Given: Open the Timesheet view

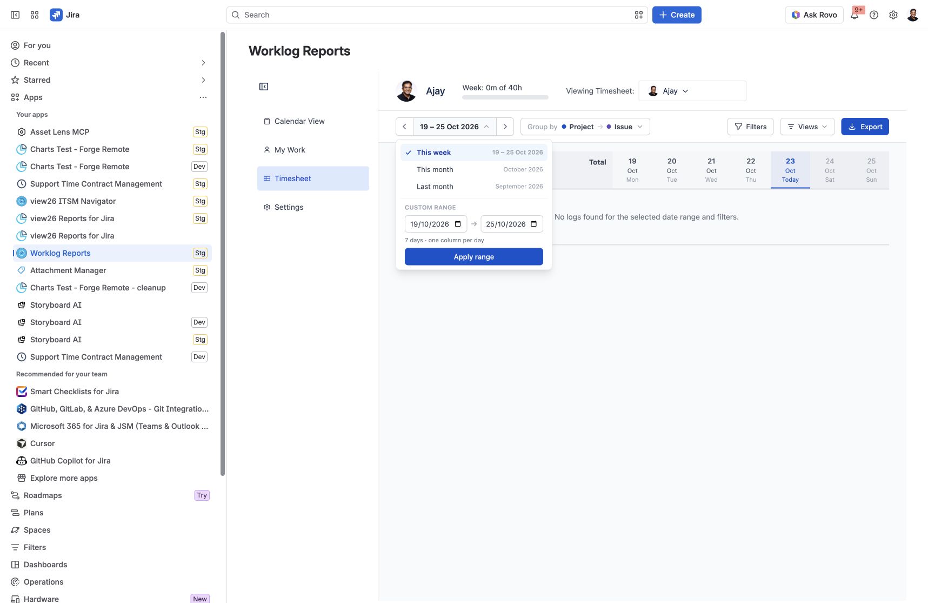Looking at the screenshot, I should (x=313, y=178).
